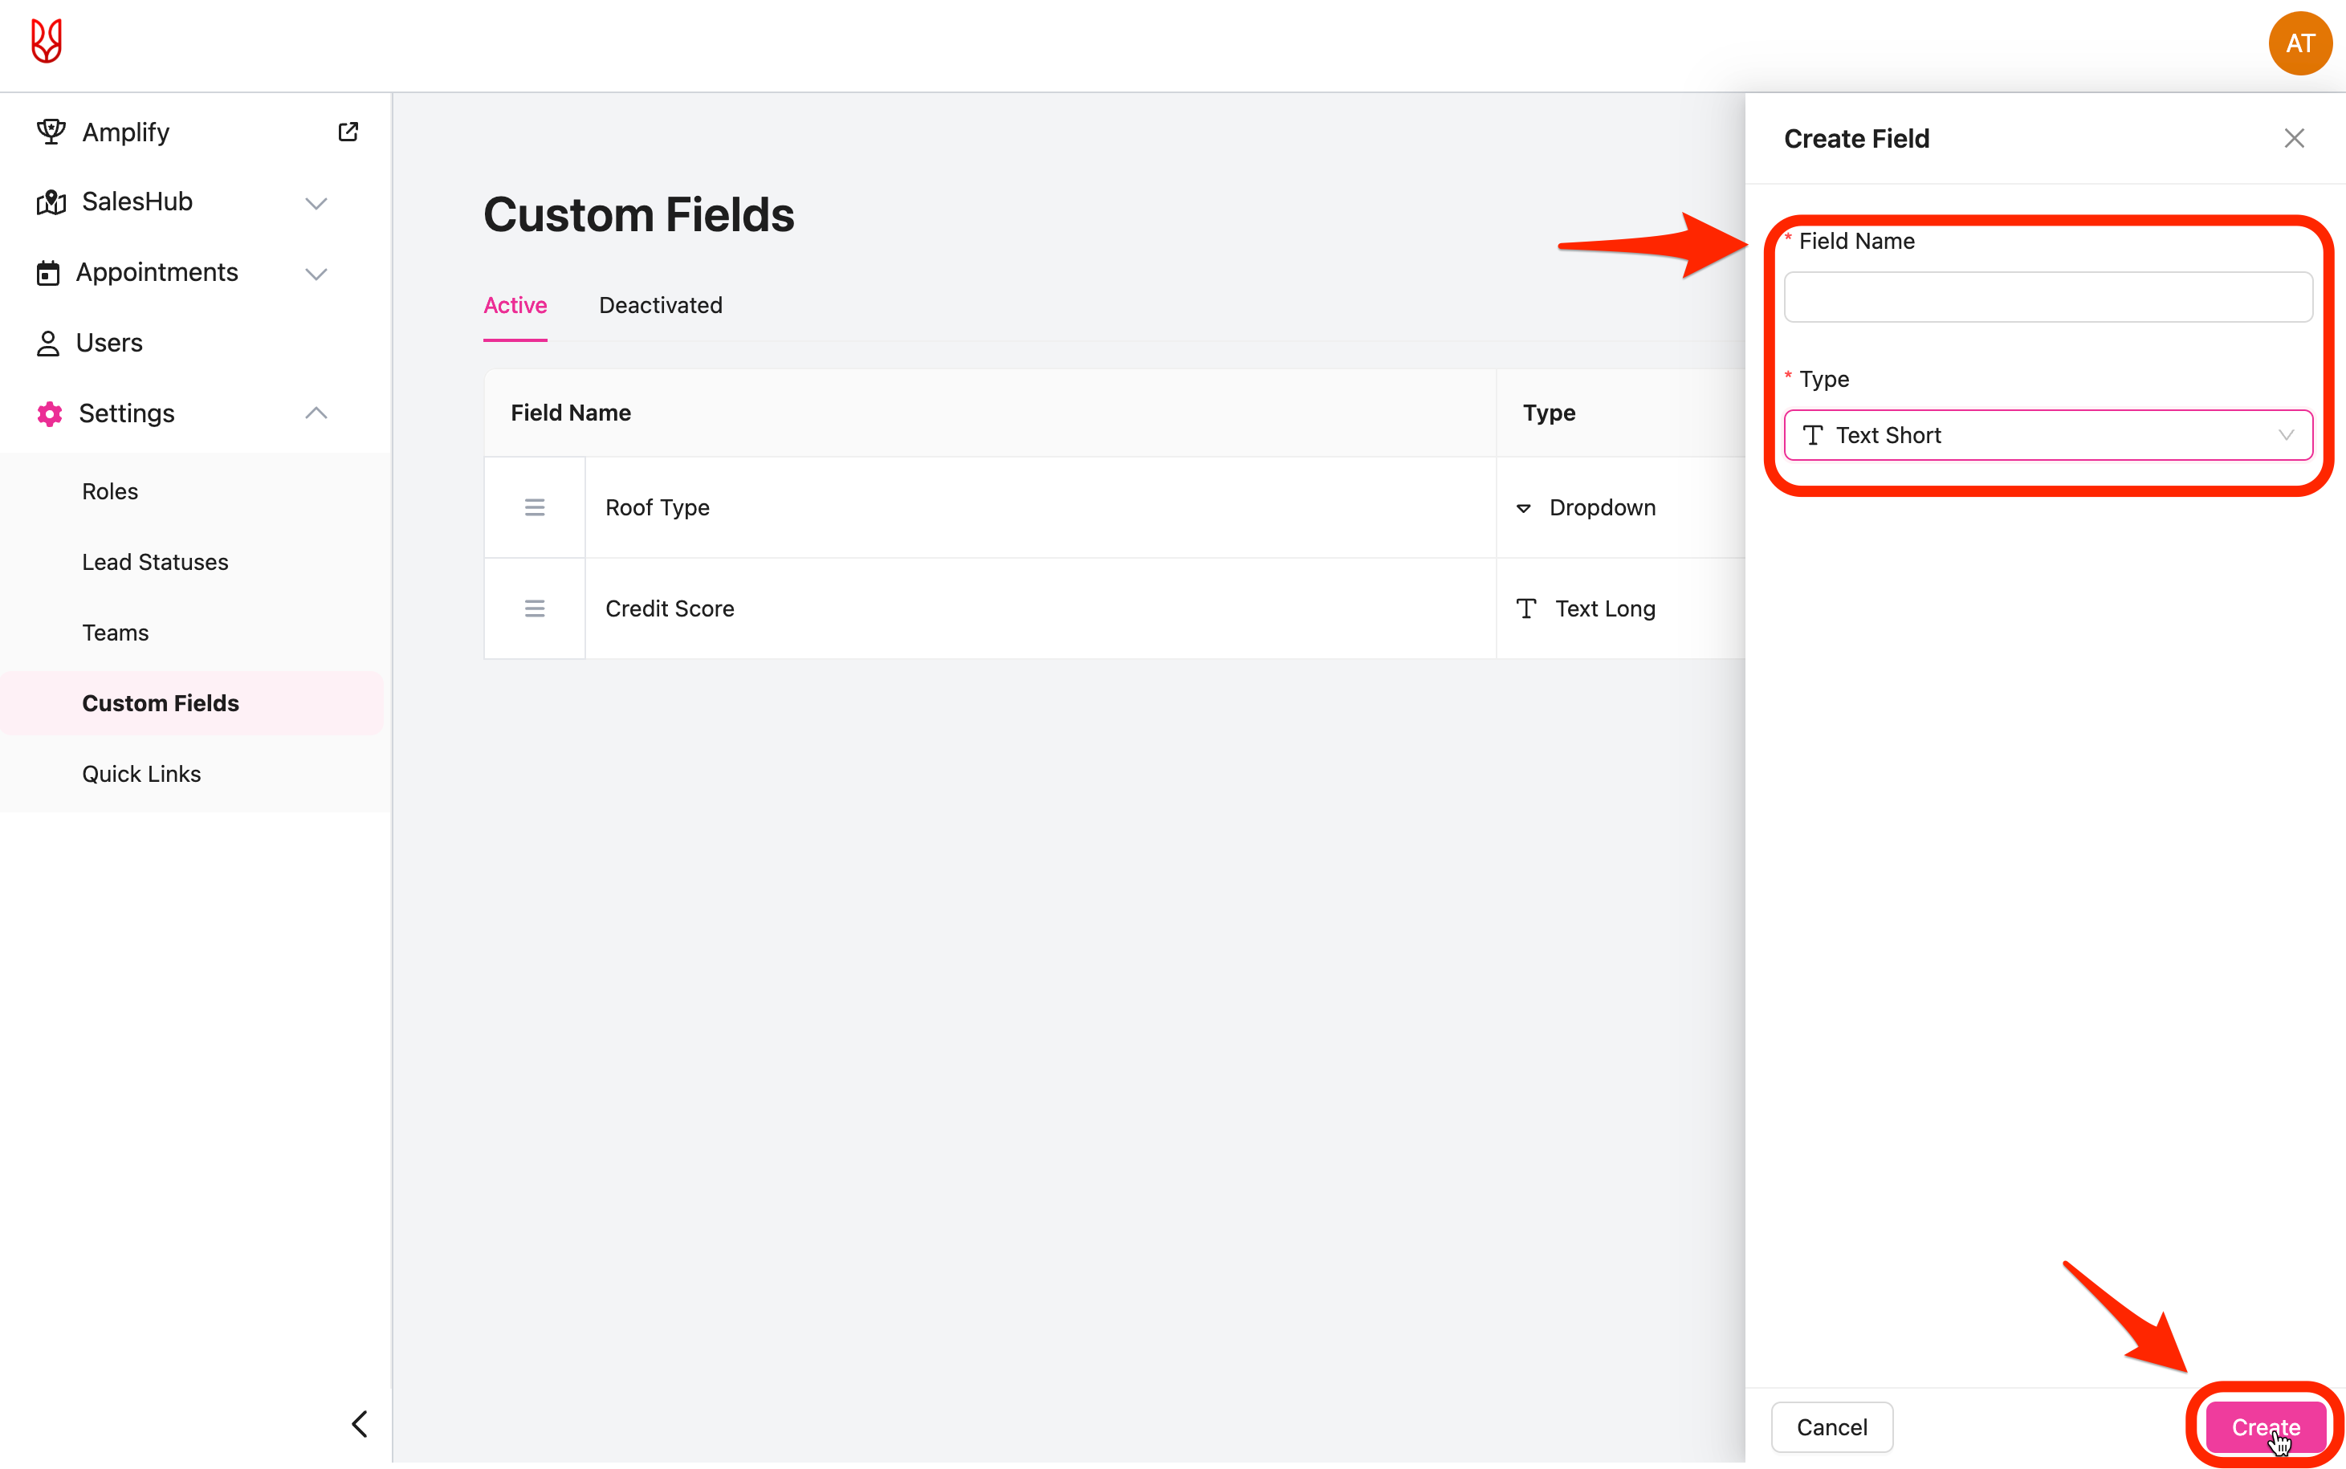The image size is (2346, 1469).
Task: Click the pink Settings gear icon
Action: [x=50, y=414]
